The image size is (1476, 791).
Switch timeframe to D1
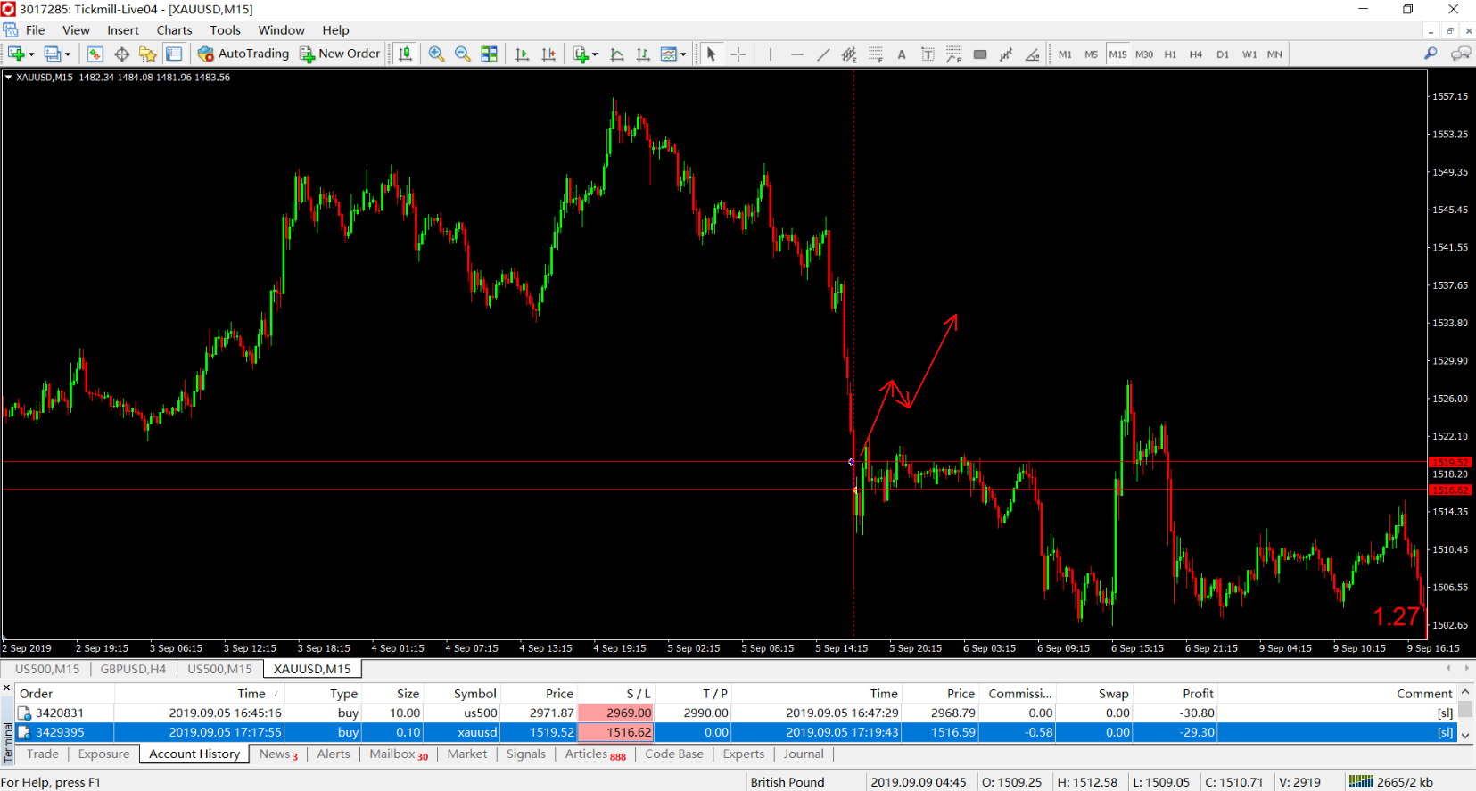[x=1223, y=54]
